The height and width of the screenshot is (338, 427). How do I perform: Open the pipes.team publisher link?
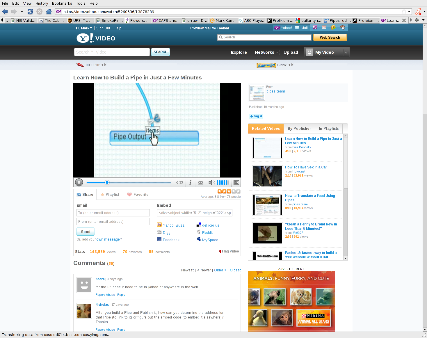(x=276, y=91)
